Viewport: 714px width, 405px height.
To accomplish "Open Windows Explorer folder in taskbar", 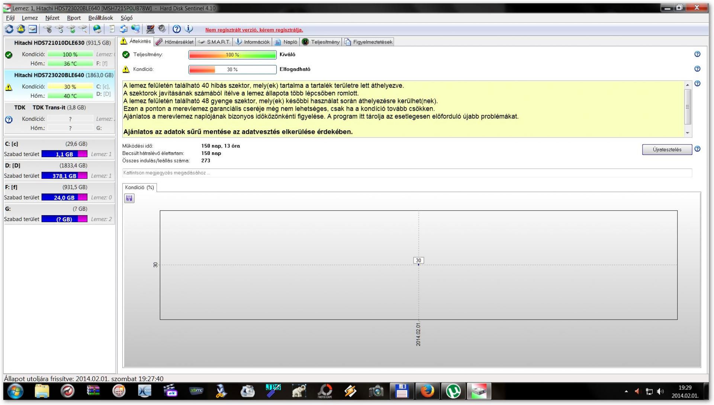I will [42, 391].
